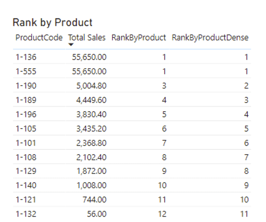The height and width of the screenshot is (222, 266).
Task: Sort by the RankByProduct column header
Action: point(139,38)
